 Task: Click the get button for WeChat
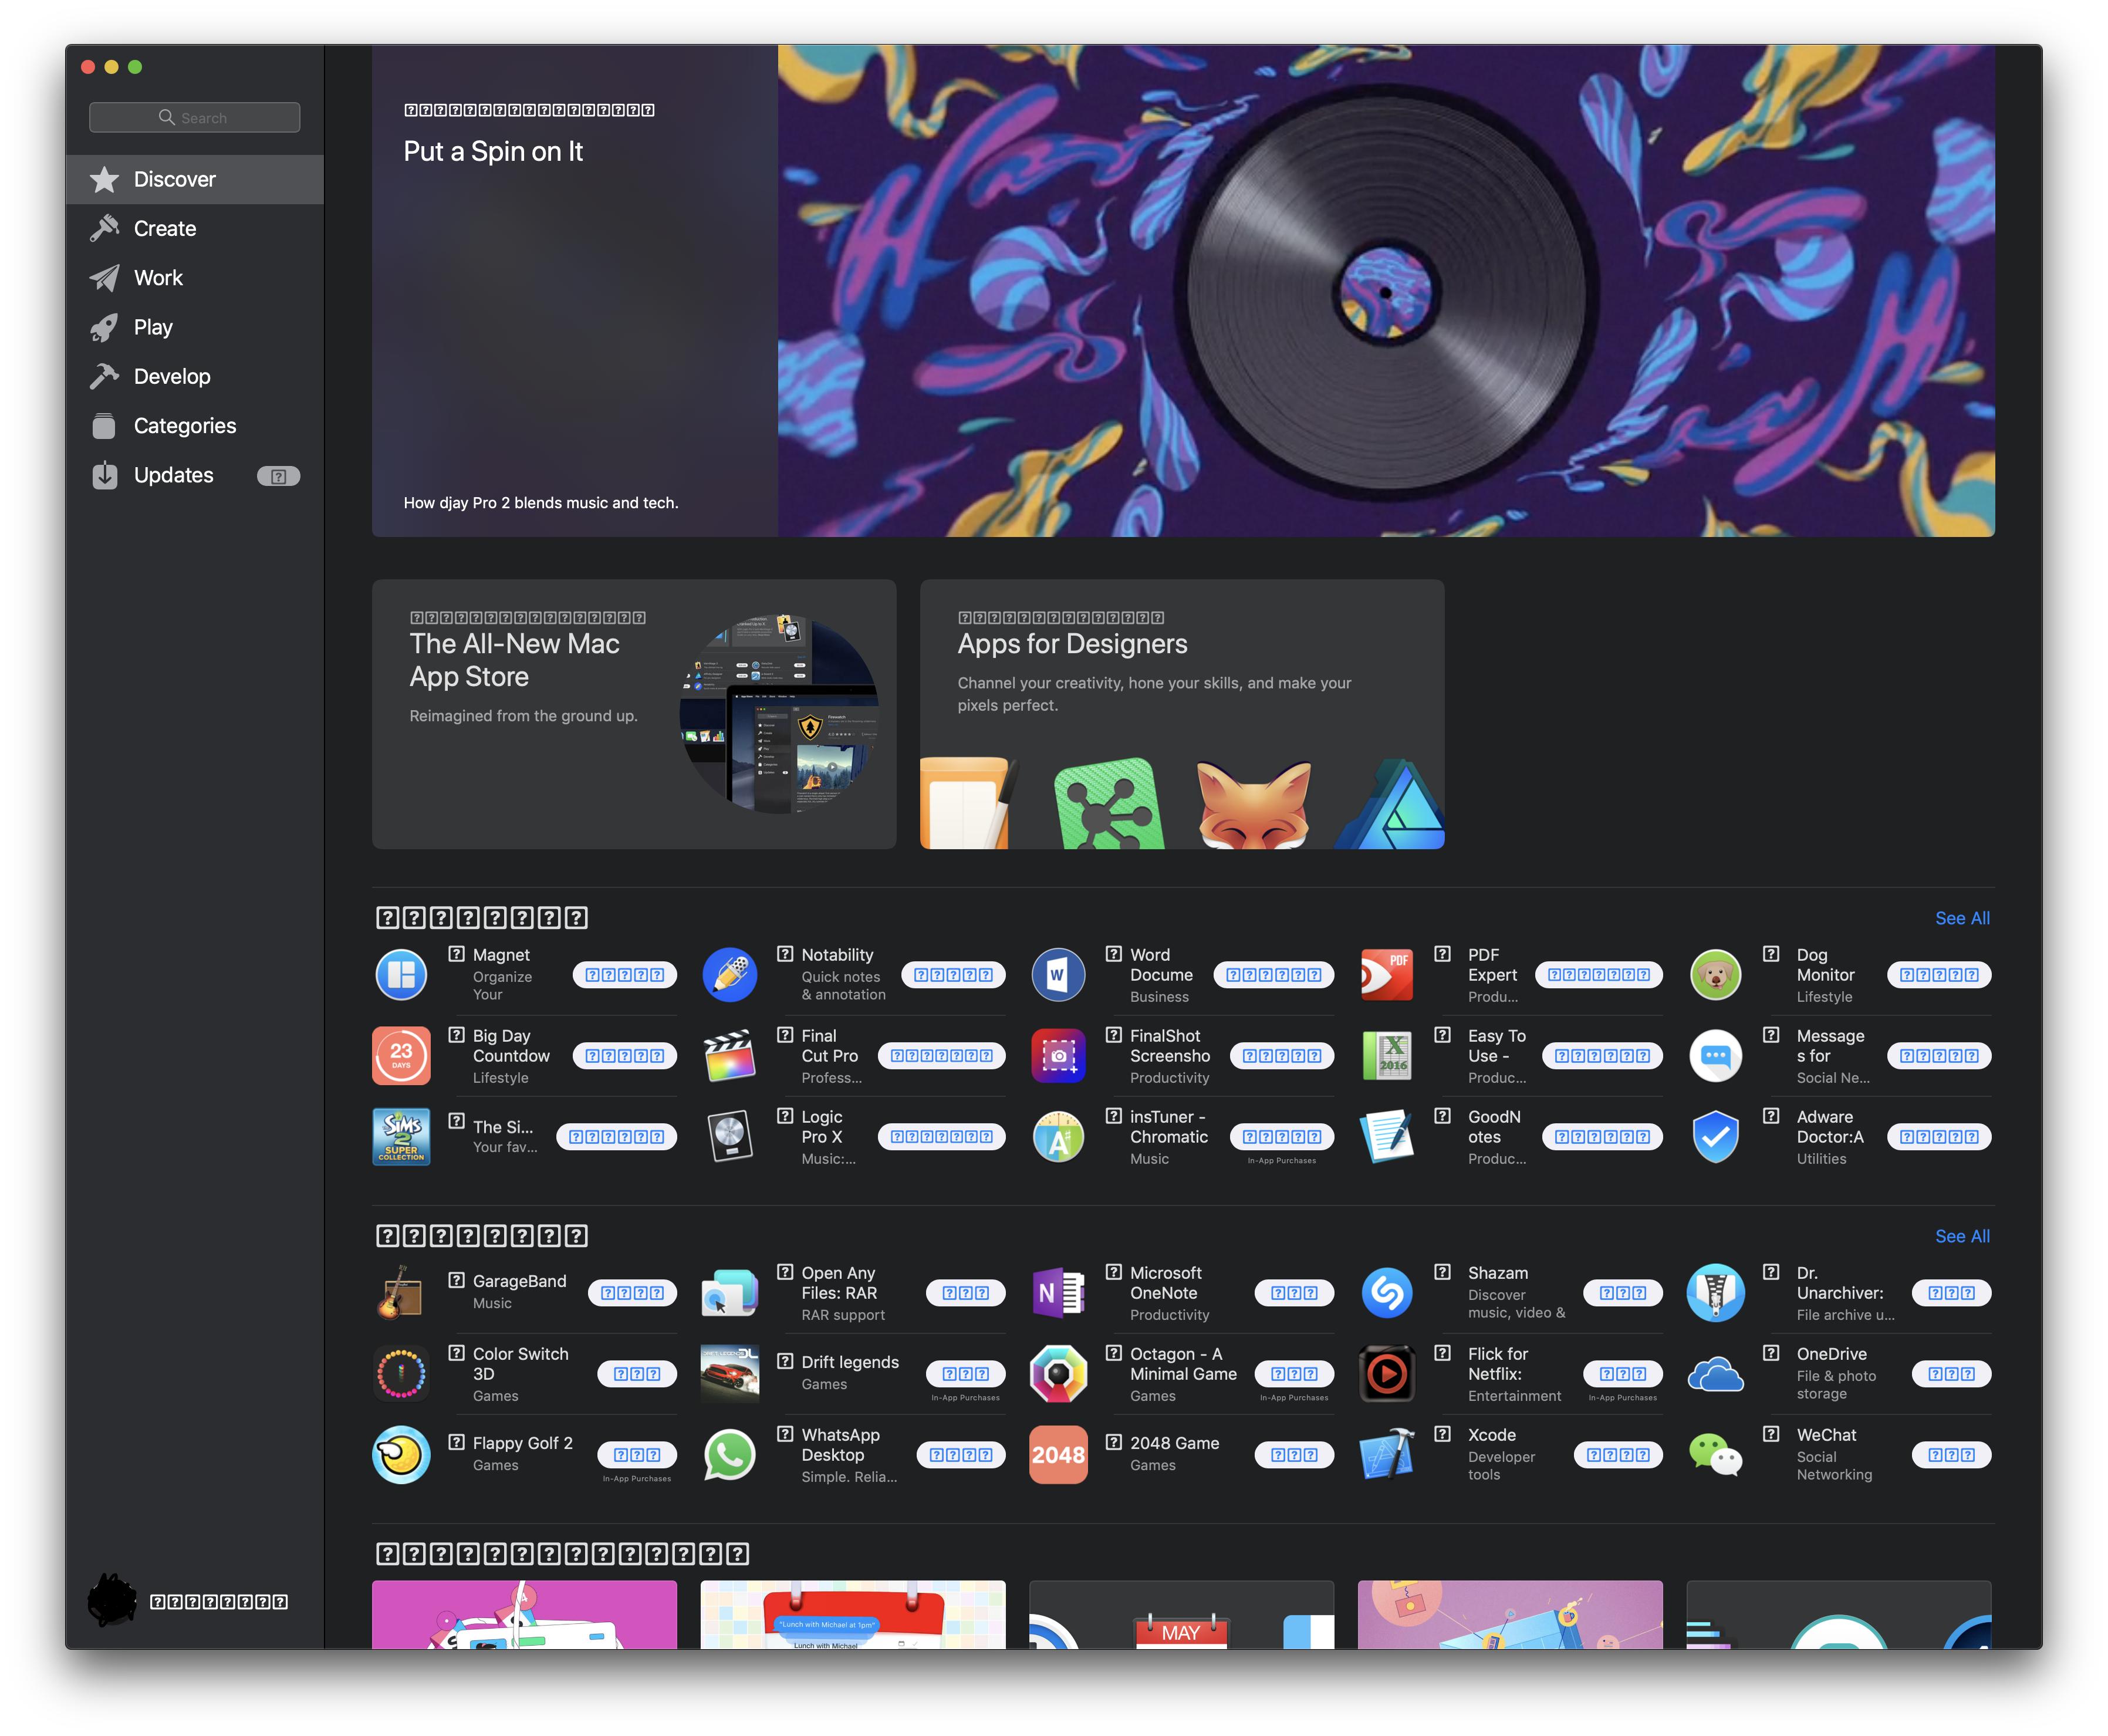pyautogui.click(x=1951, y=1455)
